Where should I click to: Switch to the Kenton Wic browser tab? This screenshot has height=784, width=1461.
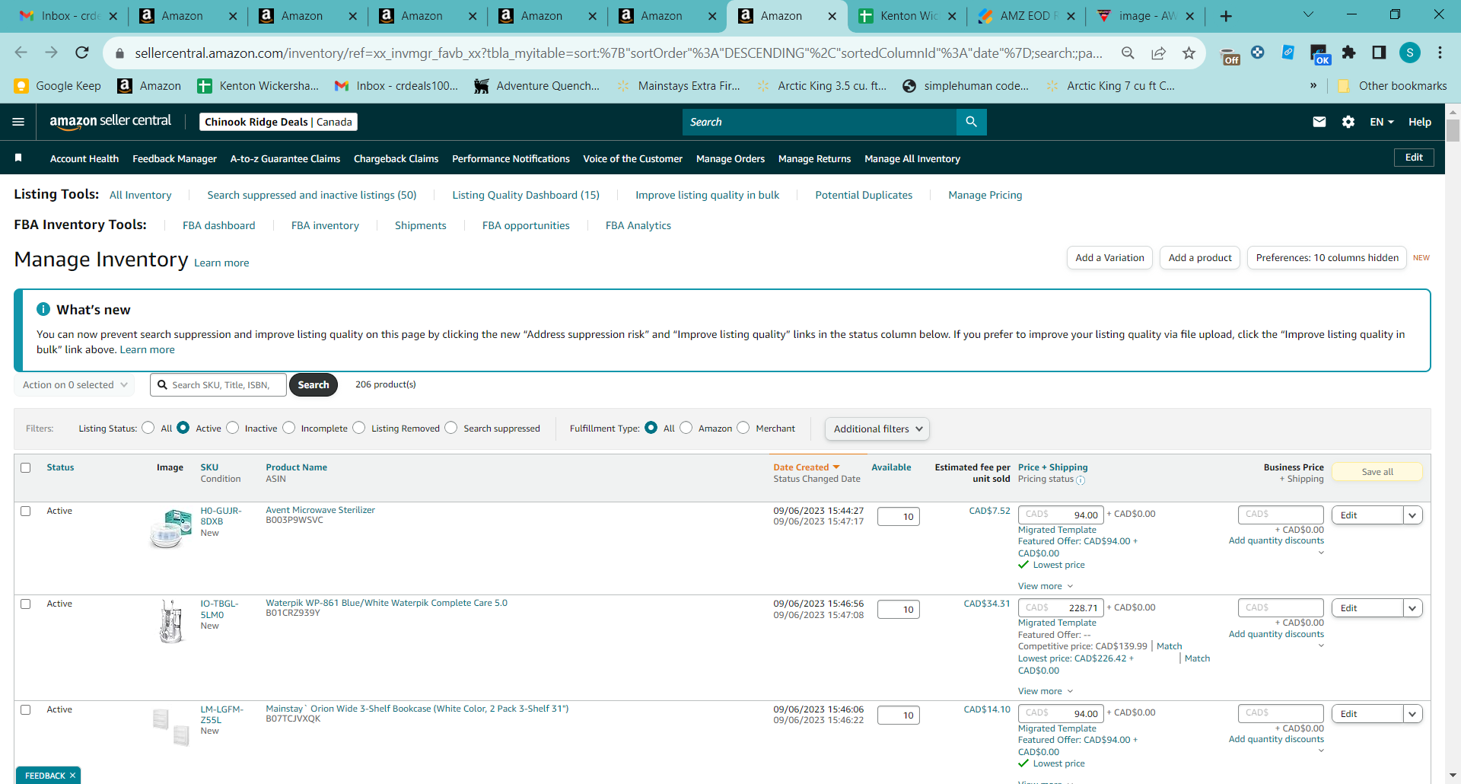[906, 16]
